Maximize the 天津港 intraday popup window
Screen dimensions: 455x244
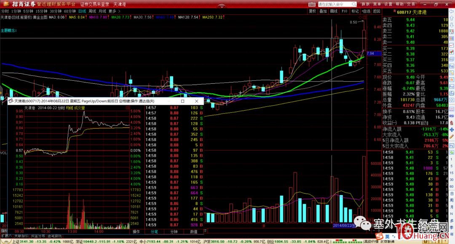[x=182, y=101]
